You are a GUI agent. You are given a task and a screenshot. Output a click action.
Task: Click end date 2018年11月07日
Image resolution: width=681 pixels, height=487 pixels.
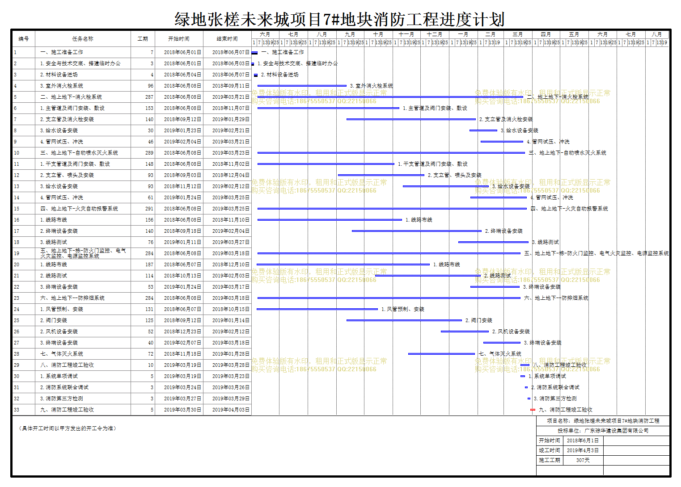[231, 108]
